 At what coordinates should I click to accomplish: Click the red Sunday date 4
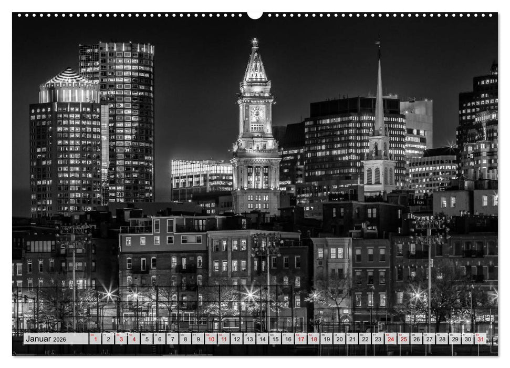coord(133,339)
